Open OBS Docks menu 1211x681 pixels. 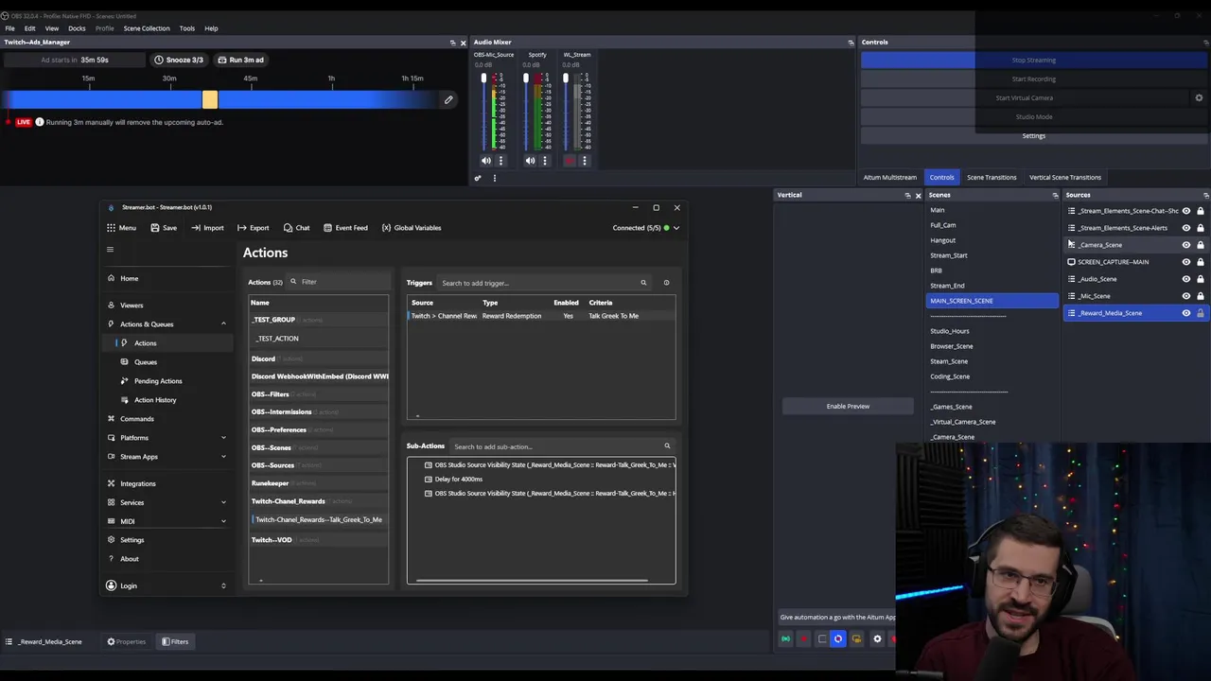(77, 28)
